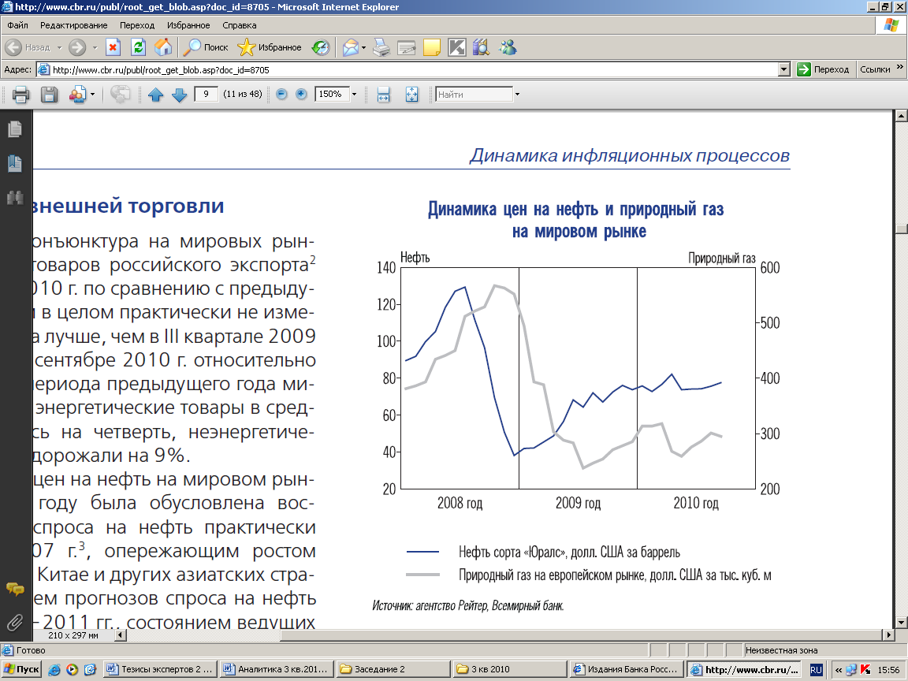This screenshot has width=908, height=681.
Task: Click the IE Forward arrow button
Action: click(x=77, y=47)
